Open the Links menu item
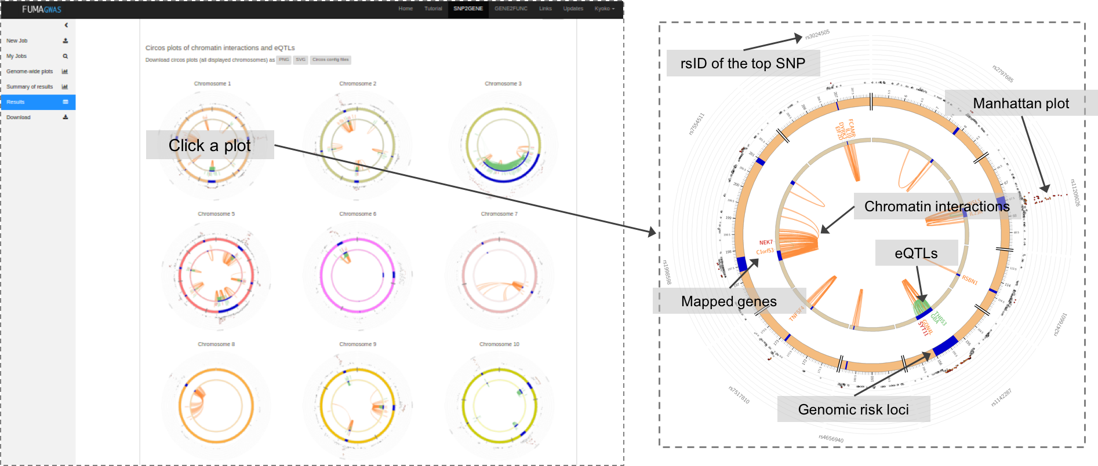Image resolution: width=1098 pixels, height=466 pixels. pos(546,9)
